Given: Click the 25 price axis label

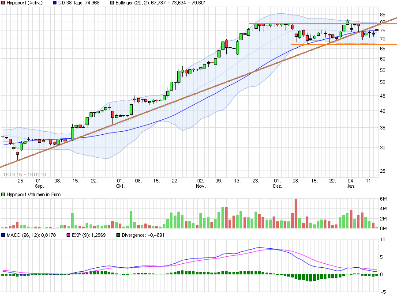Looking at the screenshot, I should click(382, 171).
